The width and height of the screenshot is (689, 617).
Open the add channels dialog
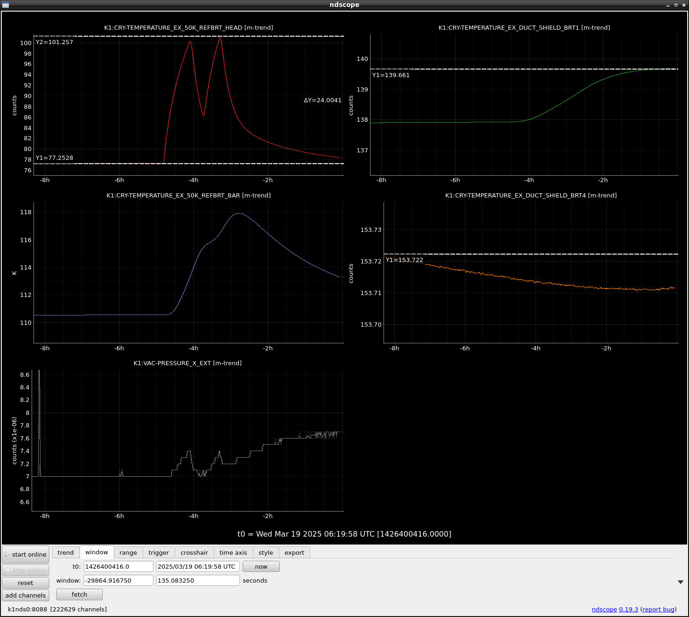(x=26, y=595)
